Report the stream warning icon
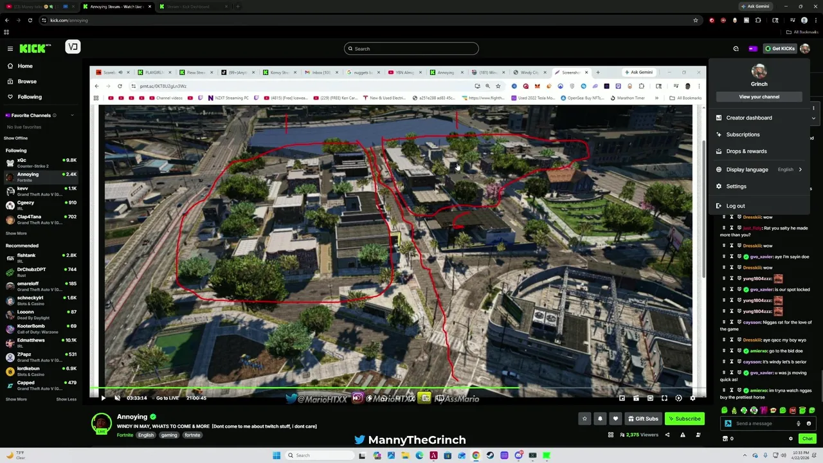This screenshot has width=823, height=463. [682, 435]
